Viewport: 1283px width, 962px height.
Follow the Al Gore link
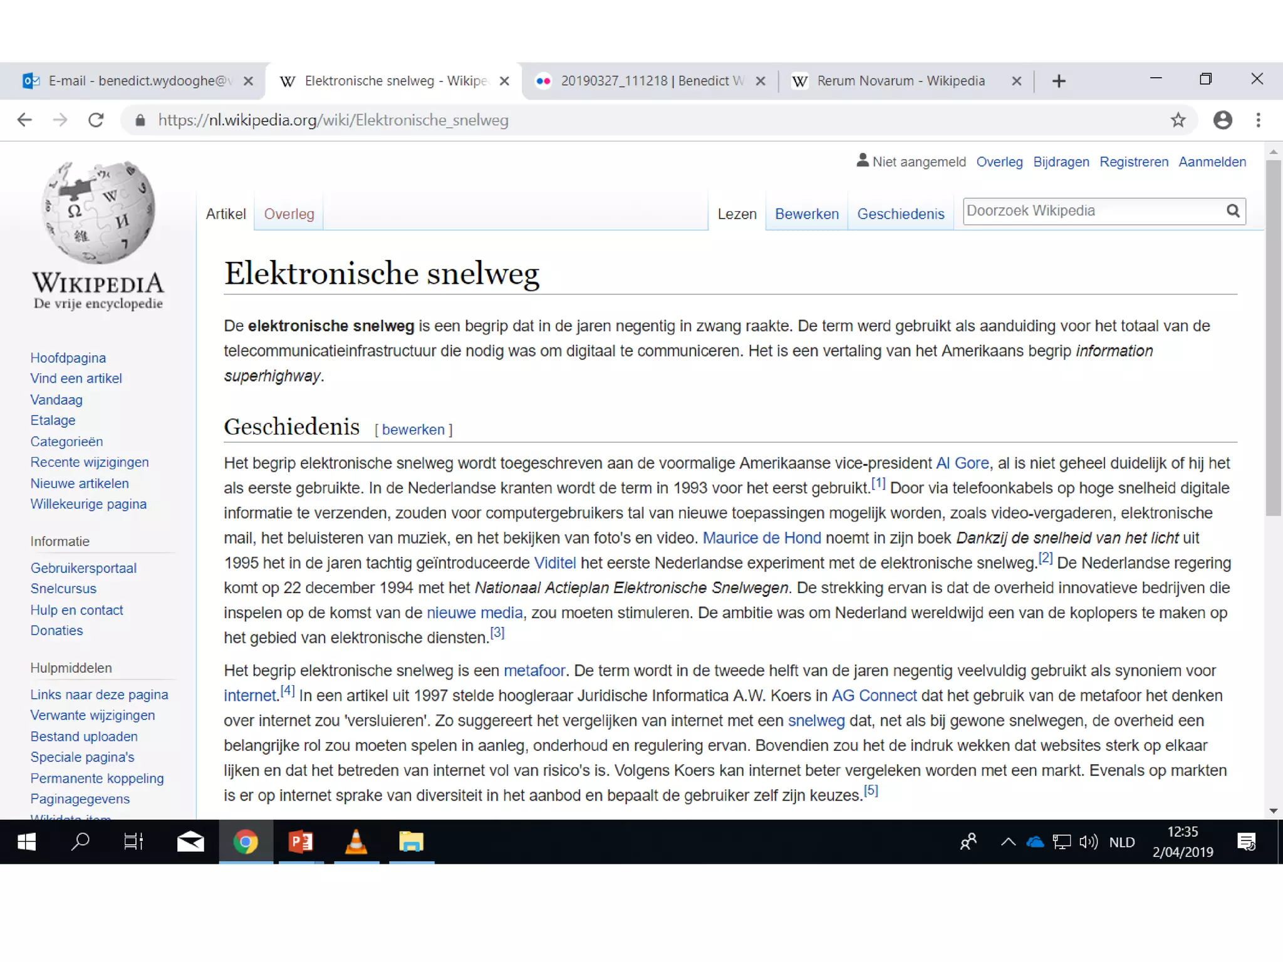(962, 463)
